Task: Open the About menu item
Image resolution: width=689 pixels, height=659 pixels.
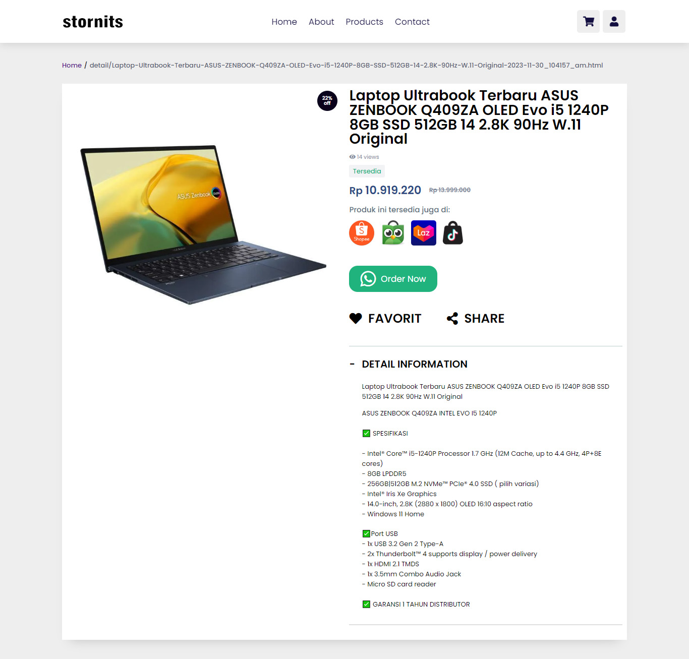Action: point(321,22)
